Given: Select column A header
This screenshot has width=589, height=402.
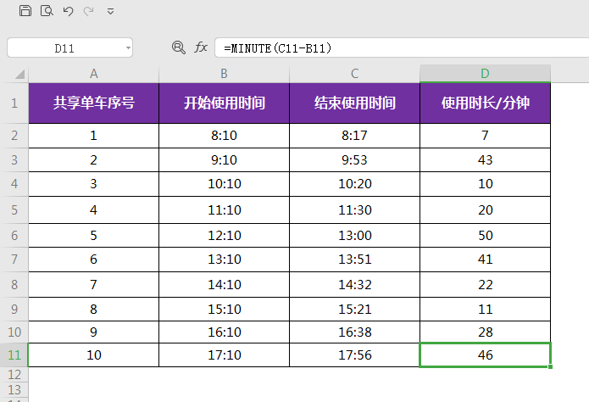Looking at the screenshot, I should coord(93,74).
